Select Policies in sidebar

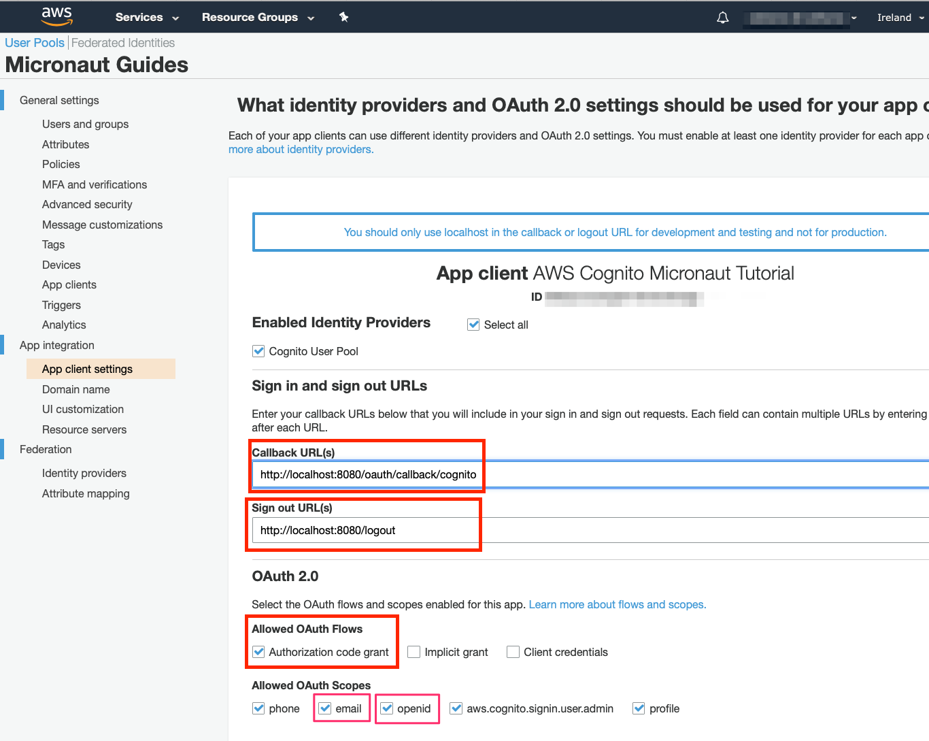point(61,164)
